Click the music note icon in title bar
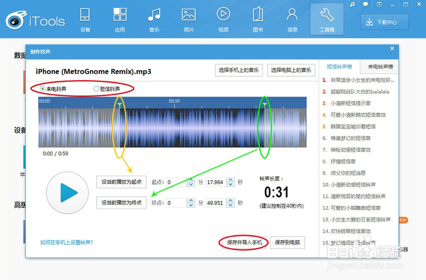Image resolution: width=426 pixels, height=280 pixels. (x=352, y=4)
